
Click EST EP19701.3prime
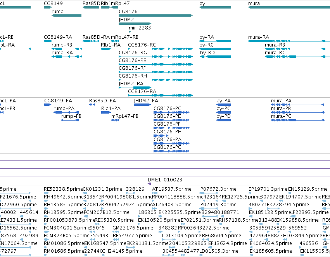click(x=268, y=189)
